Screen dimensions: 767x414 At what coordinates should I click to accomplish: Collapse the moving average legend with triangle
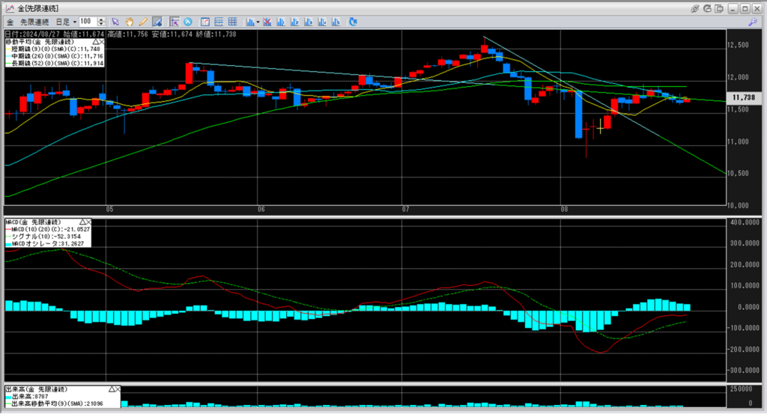[96, 43]
